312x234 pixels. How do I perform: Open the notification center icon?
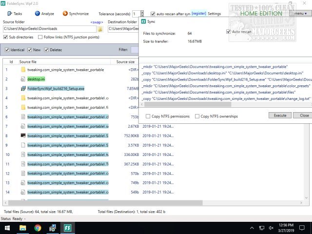tap(302, 228)
